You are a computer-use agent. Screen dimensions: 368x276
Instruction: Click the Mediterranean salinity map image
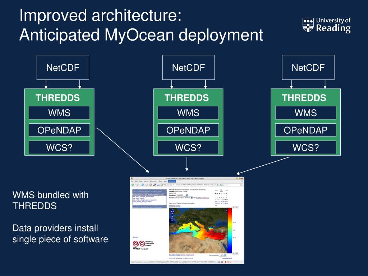point(198,230)
